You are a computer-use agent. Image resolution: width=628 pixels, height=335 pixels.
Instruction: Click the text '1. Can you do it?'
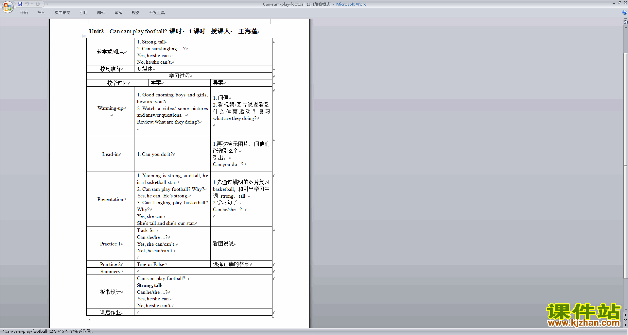coord(155,154)
